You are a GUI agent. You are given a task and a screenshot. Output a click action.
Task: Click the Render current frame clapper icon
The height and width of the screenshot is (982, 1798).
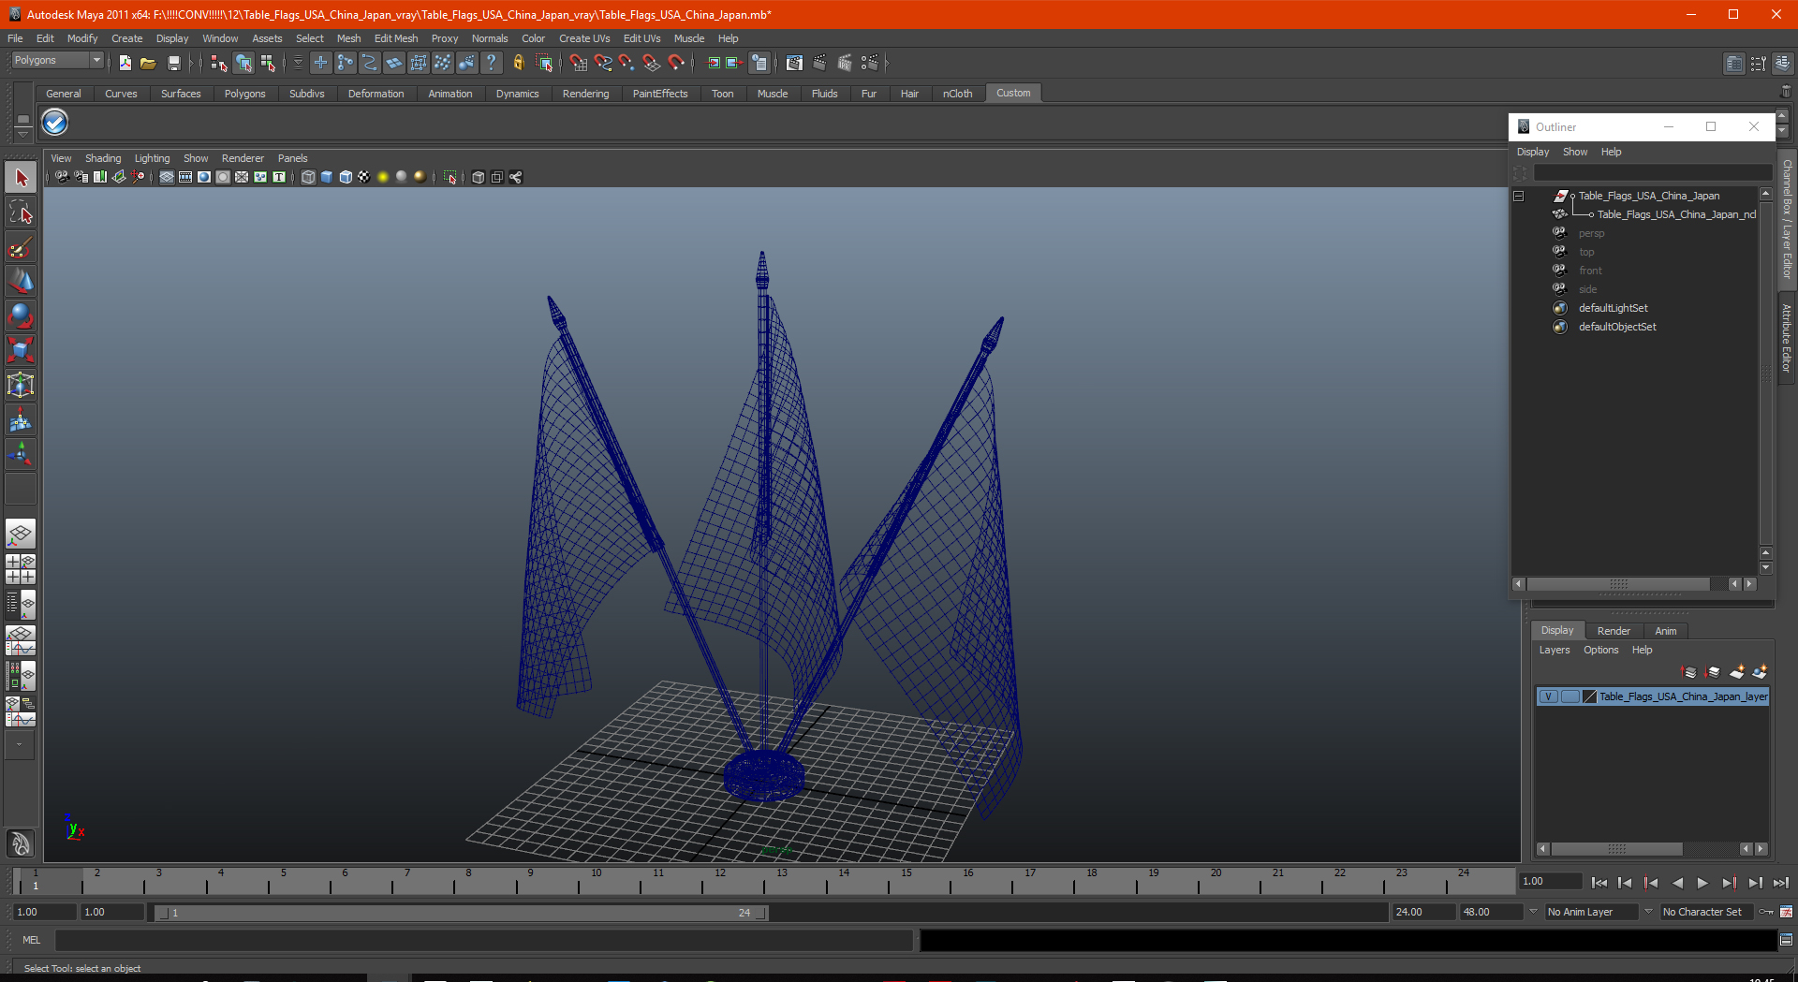819,63
